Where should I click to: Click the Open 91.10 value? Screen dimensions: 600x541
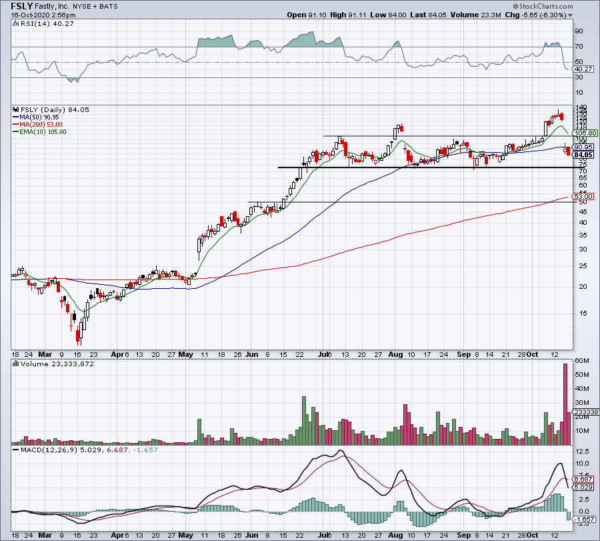(307, 15)
